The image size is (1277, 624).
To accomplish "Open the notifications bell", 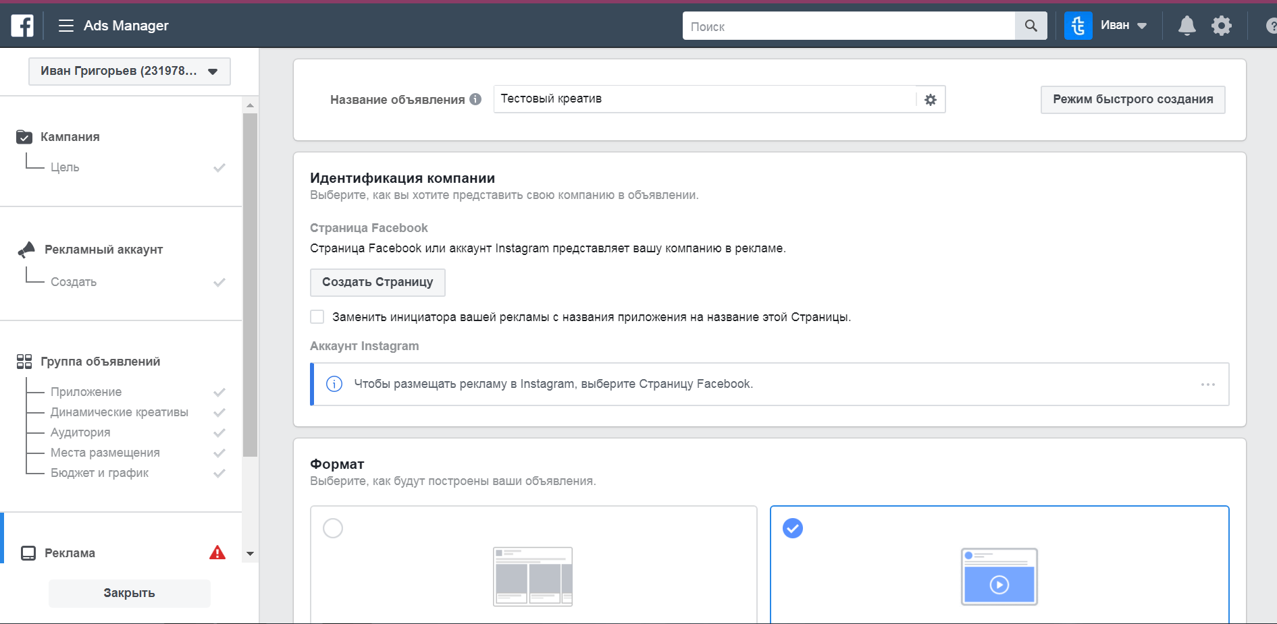I will [x=1187, y=26].
